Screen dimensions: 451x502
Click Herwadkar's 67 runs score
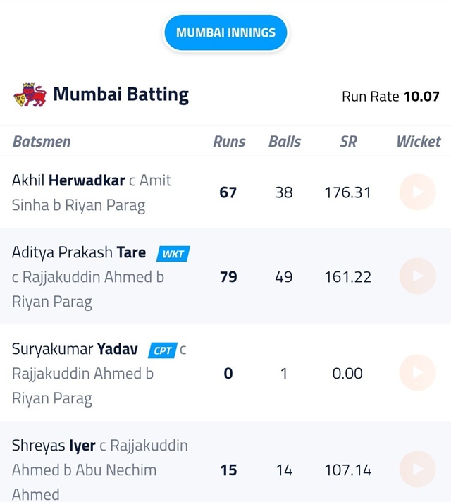pos(228,192)
